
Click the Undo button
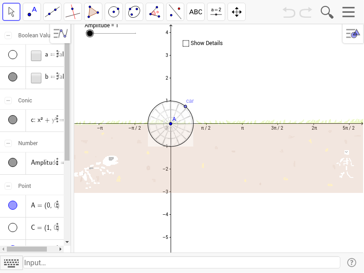[288, 12]
